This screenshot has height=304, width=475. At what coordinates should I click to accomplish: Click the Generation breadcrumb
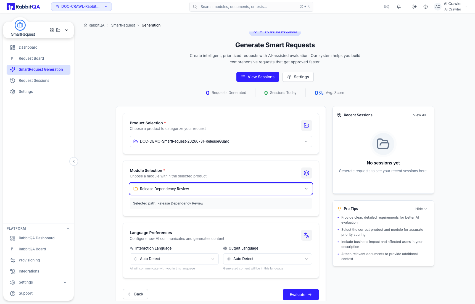coord(151,25)
